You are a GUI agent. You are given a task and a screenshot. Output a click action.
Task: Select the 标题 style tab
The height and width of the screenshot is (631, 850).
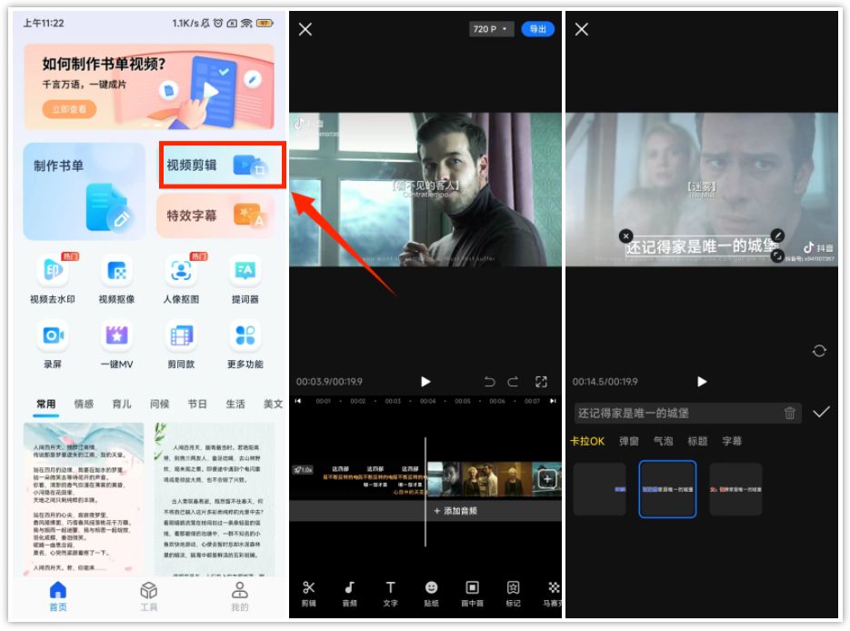pyautogui.click(x=697, y=441)
